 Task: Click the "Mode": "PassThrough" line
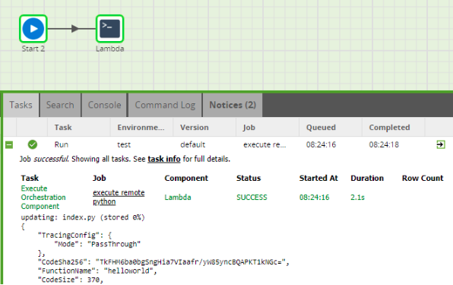(97, 244)
